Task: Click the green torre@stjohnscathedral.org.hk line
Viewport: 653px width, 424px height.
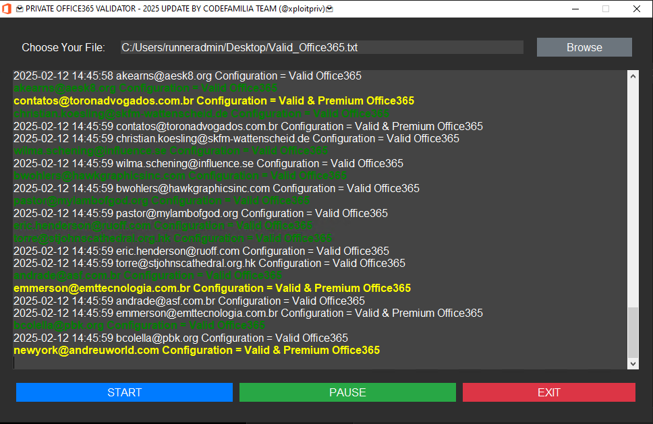Action: point(173,238)
